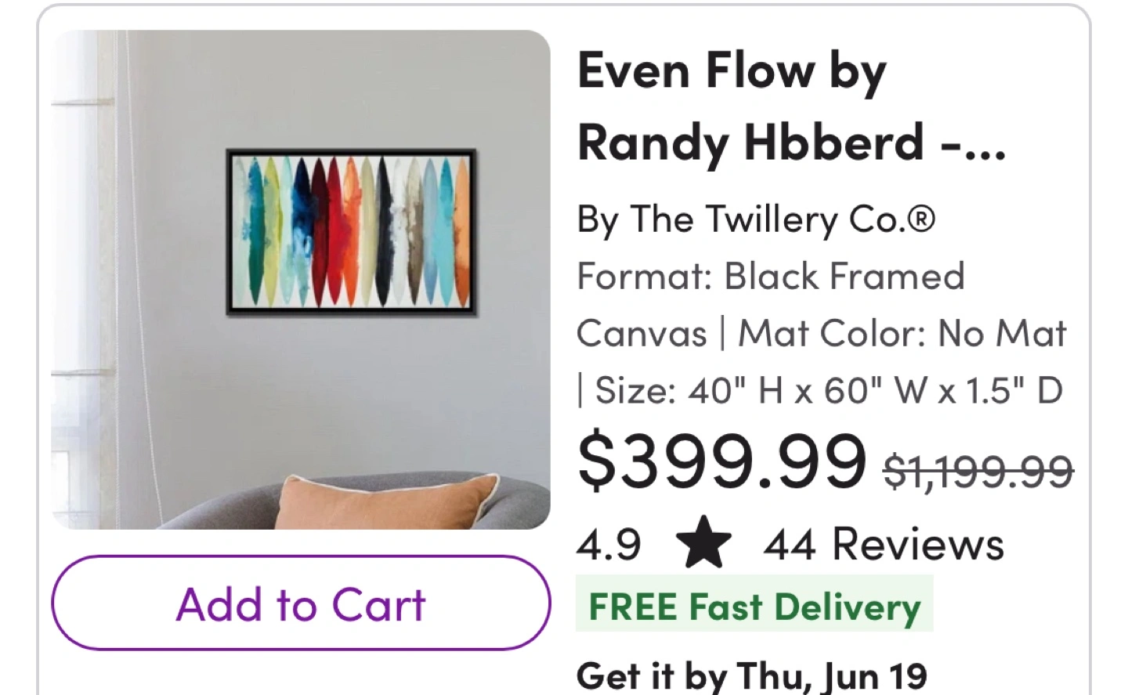1128x695 pixels.
Task: Click the 4.9 rating number
Action: [x=609, y=544]
